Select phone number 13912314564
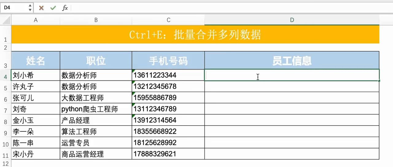The image size is (393, 167). 168,120
